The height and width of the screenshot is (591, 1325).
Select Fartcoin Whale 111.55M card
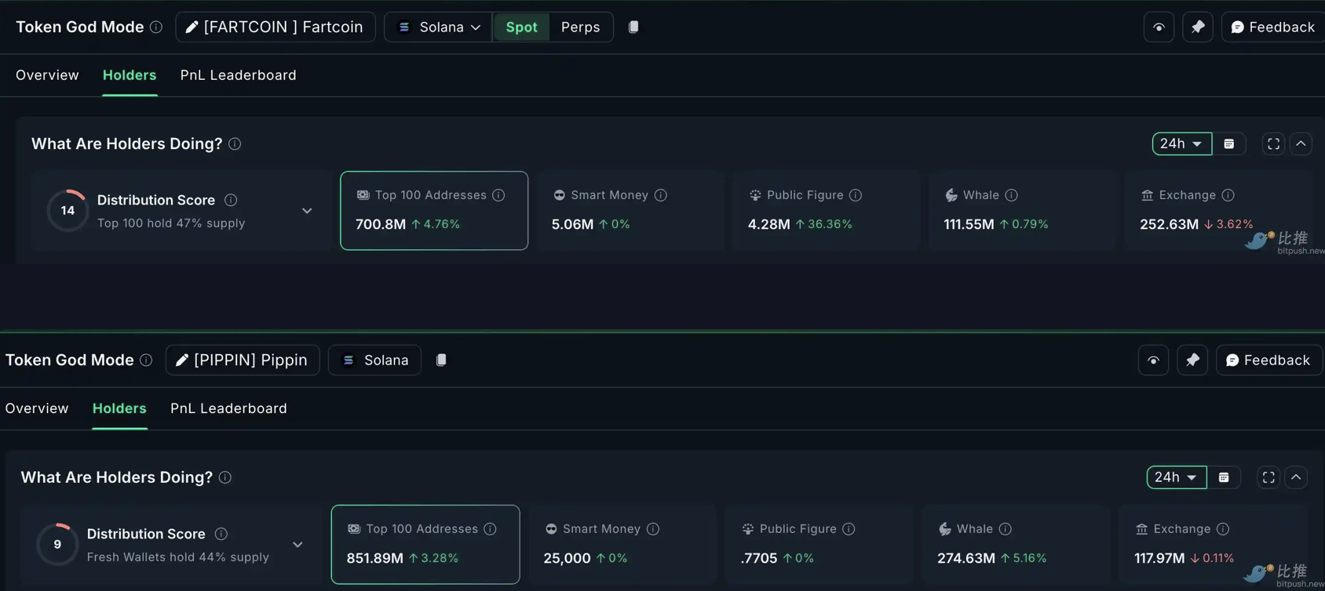(1021, 211)
